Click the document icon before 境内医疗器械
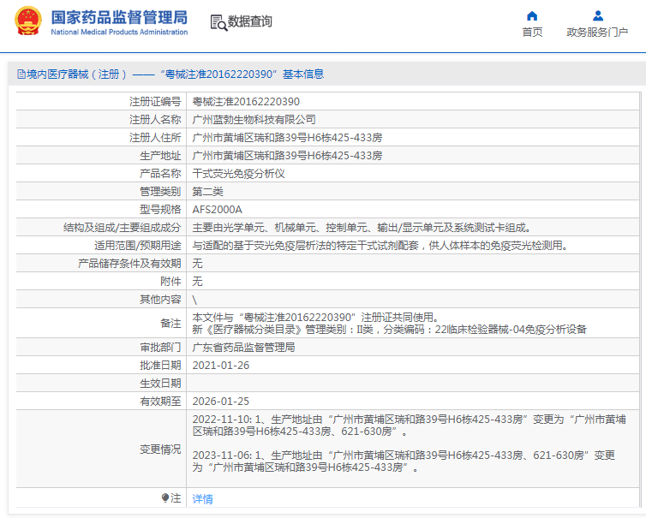 point(21,74)
